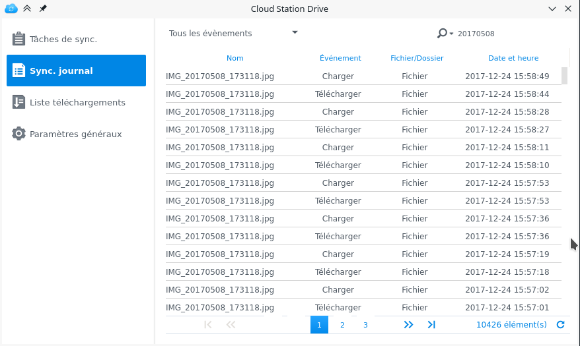Sort by the Fichier/Dossier column header

pos(417,58)
